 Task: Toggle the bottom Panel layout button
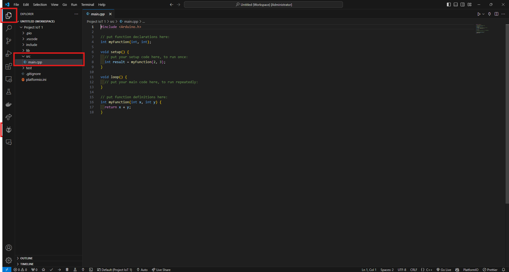point(456,4)
